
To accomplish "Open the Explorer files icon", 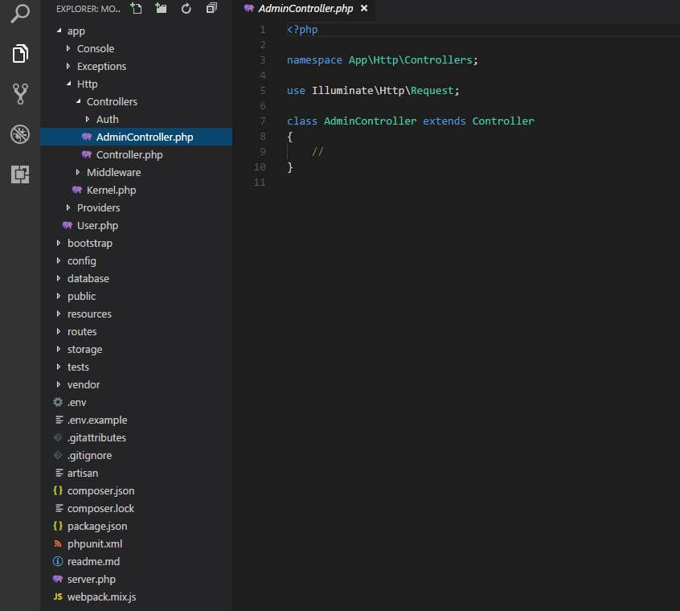I will tap(20, 53).
